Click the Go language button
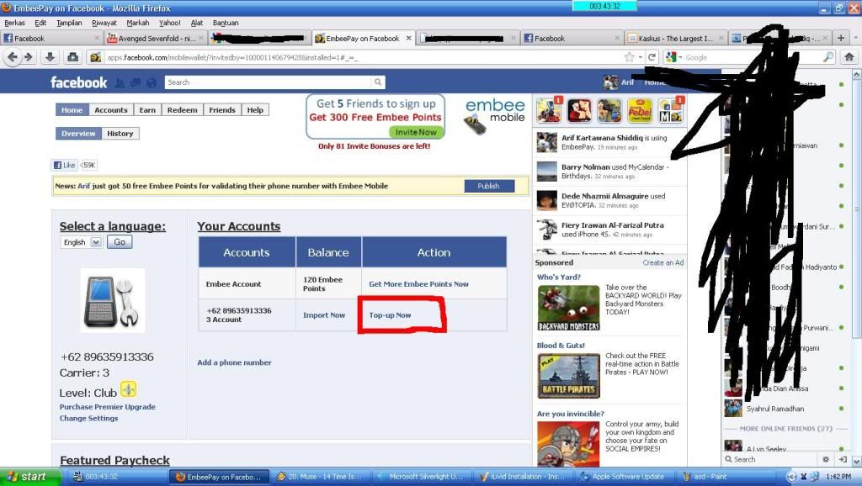 tap(120, 242)
